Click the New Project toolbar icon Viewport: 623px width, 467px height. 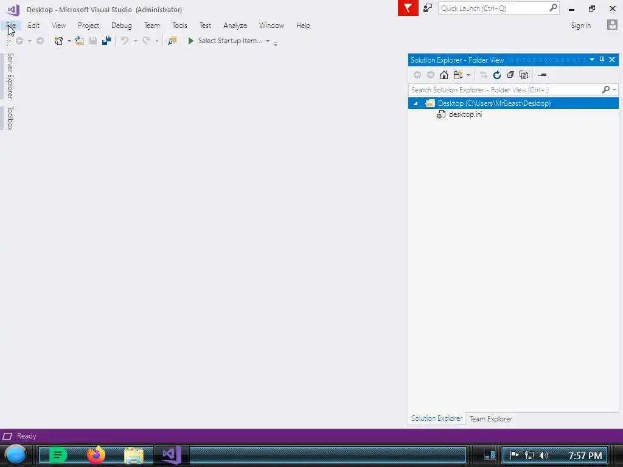(x=59, y=41)
